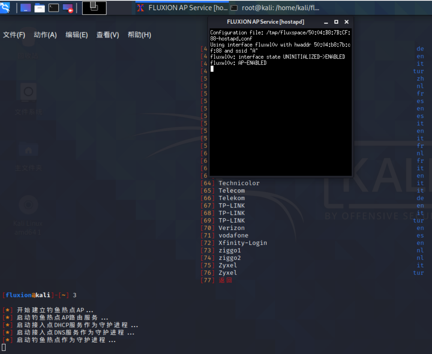Click list entry 72 Xfinity-Login
The image size is (432, 354).
pyautogui.click(x=234, y=243)
